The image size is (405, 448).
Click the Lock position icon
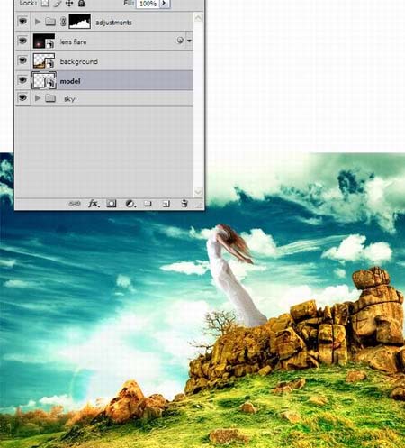[69, 4]
